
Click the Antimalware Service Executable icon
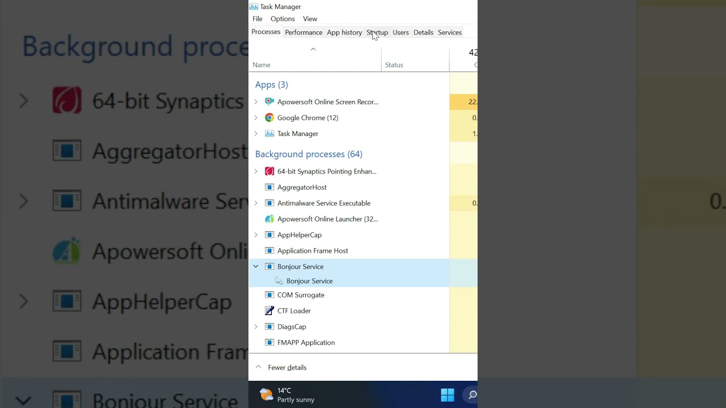tap(269, 203)
